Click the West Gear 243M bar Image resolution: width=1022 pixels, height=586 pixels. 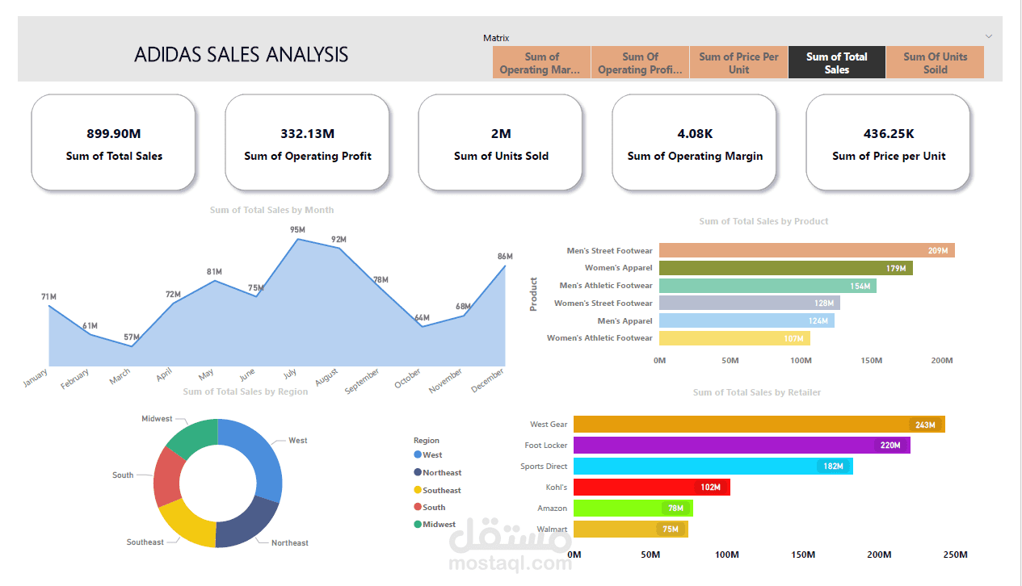pos(759,425)
